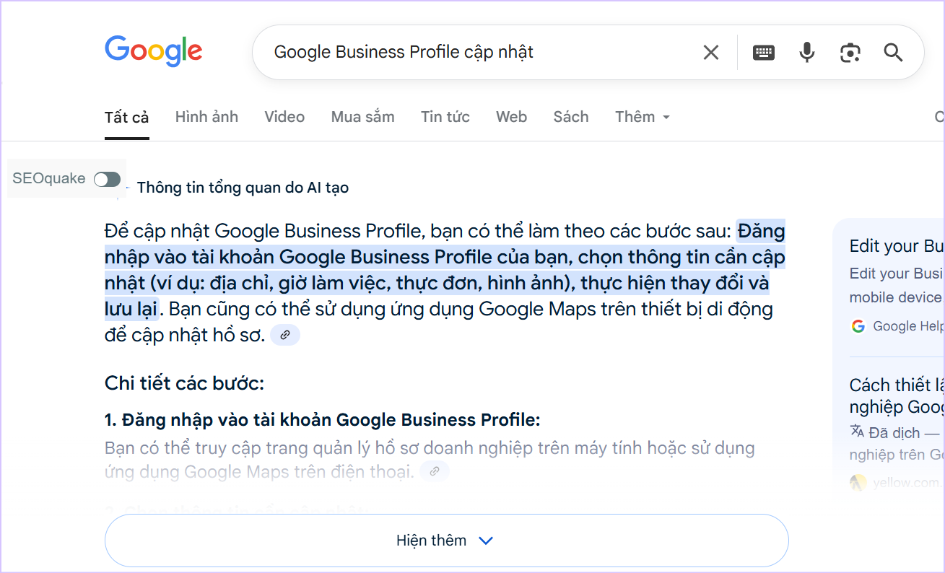Open the 'Tin tức' tab
The height and width of the screenshot is (573, 945).
[445, 117]
